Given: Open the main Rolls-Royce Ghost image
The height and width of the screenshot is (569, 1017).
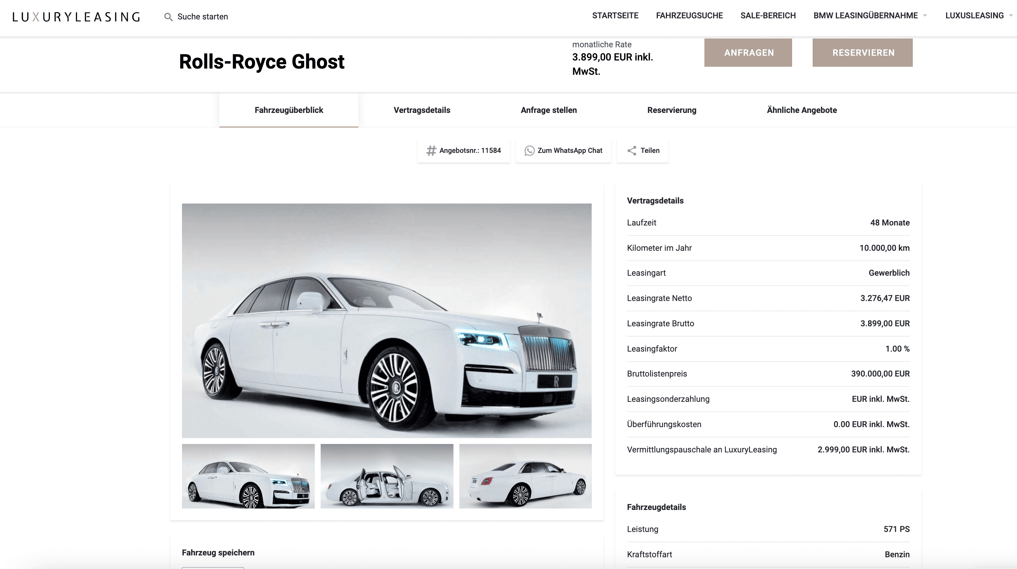Looking at the screenshot, I should 386,320.
